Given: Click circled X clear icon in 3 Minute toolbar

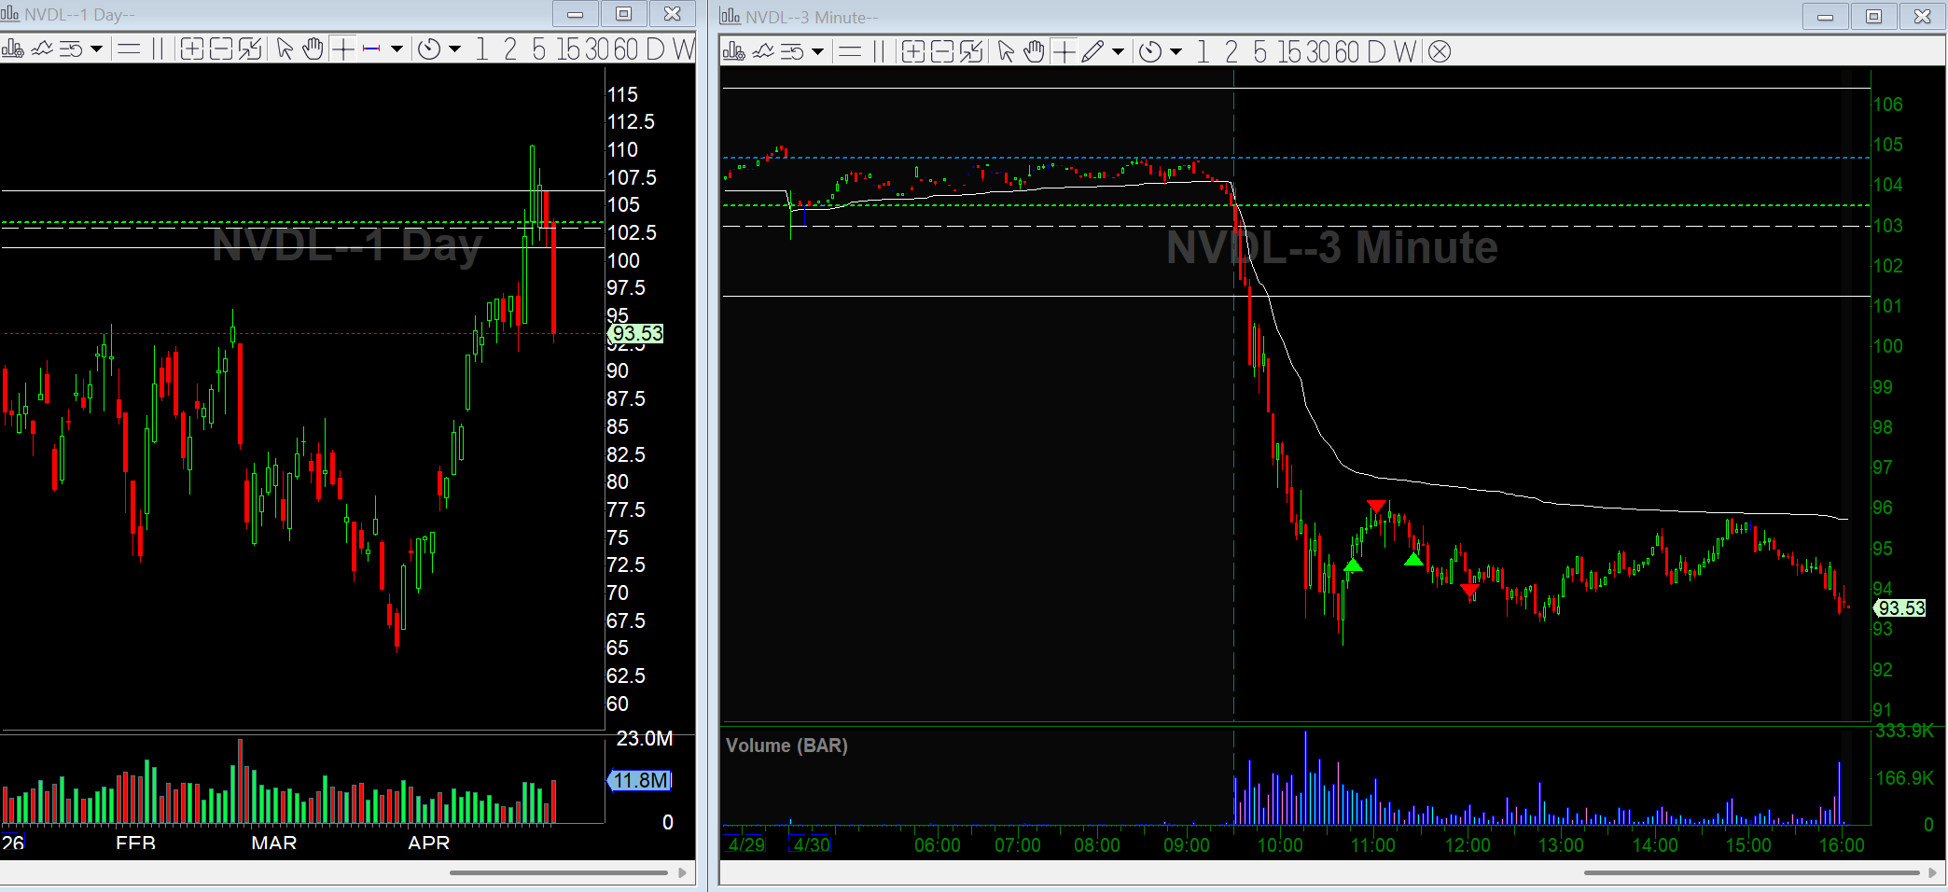Looking at the screenshot, I should (x=1440, y=52).
